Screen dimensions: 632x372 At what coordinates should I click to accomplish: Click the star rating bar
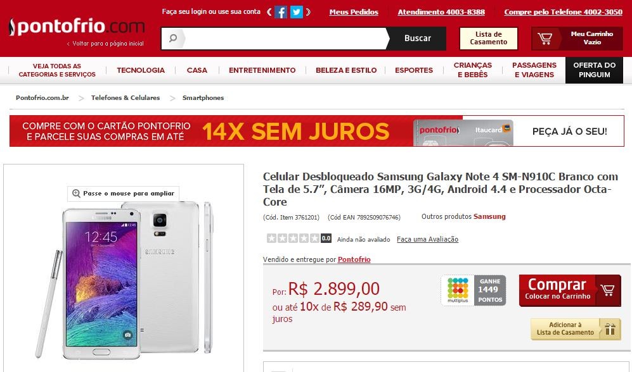click(x=299, y=239)
